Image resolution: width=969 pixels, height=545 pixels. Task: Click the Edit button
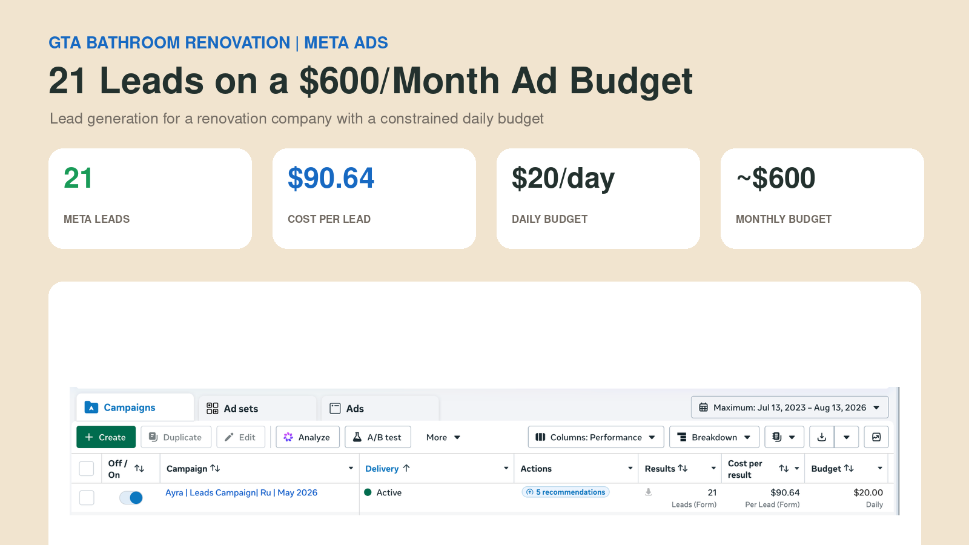pyautogui.click(x=240, y=437)
